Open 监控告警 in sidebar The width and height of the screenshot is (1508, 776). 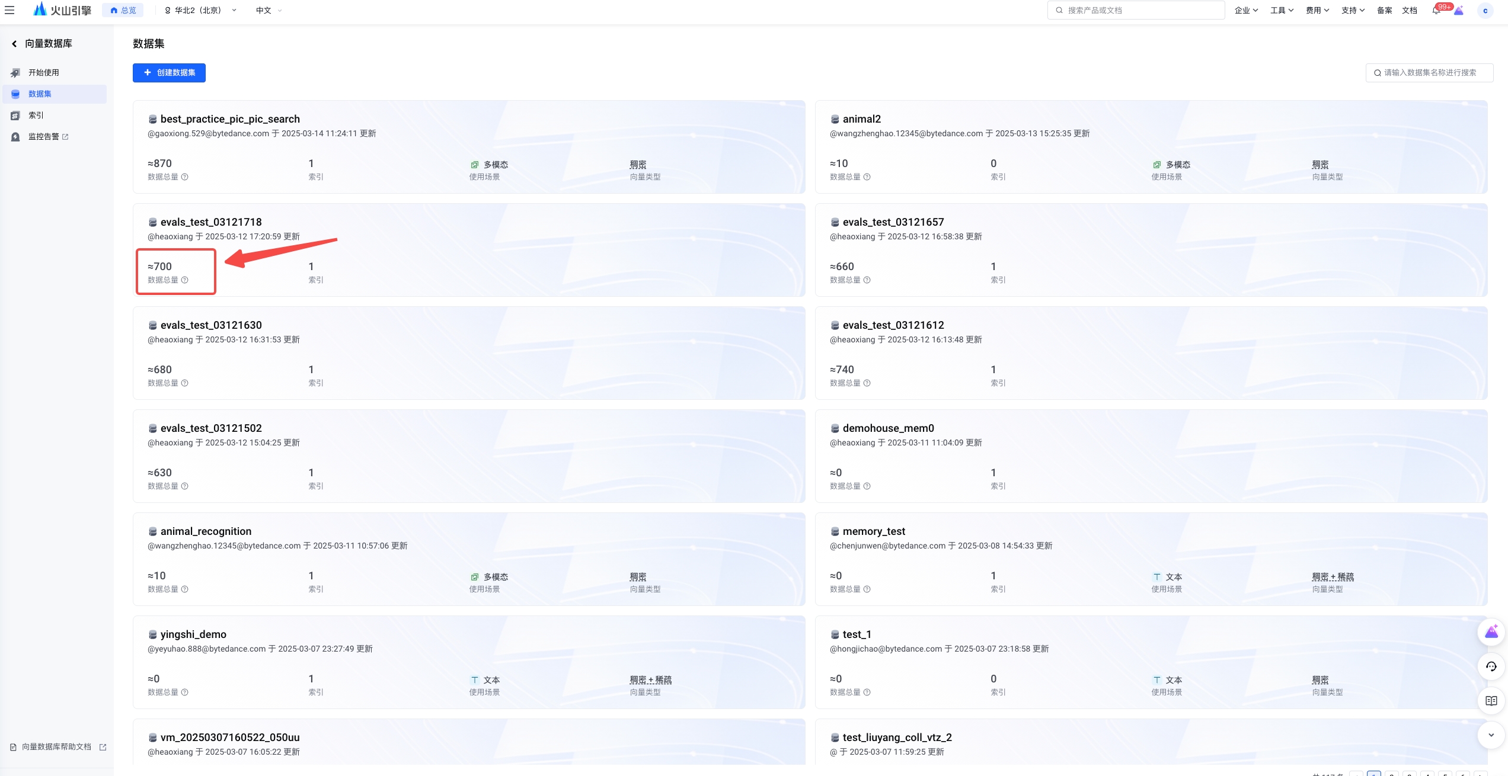(55, 136)
